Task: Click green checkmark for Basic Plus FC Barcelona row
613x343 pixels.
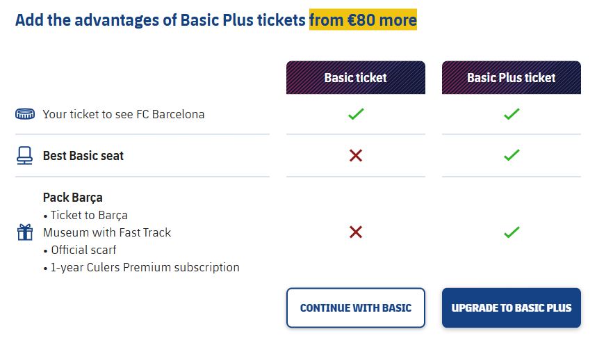Action: click(x=512, y=114)
